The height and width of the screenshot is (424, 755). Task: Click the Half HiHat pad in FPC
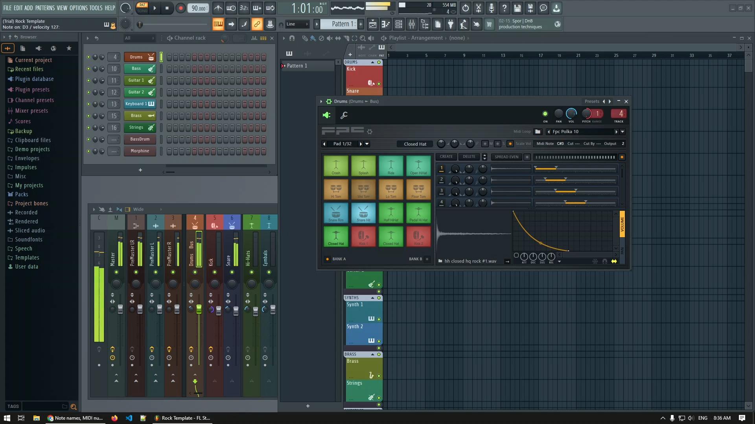(x=391, y=213)
